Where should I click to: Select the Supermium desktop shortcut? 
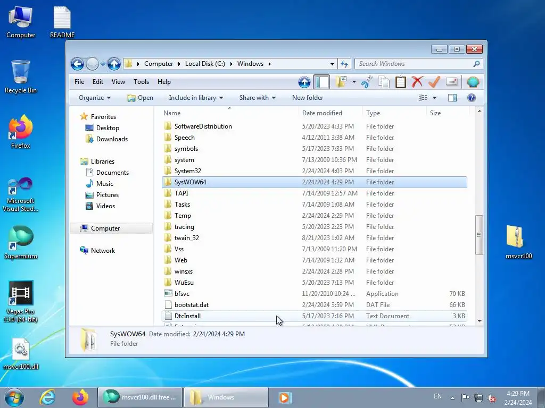pyautogui.click(x=21, y=242)
